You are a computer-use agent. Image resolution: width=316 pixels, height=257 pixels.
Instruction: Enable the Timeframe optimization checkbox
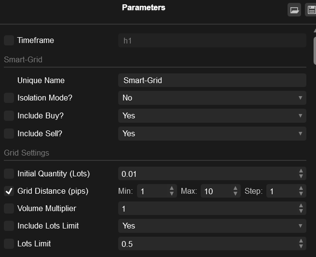coord(9,41)
